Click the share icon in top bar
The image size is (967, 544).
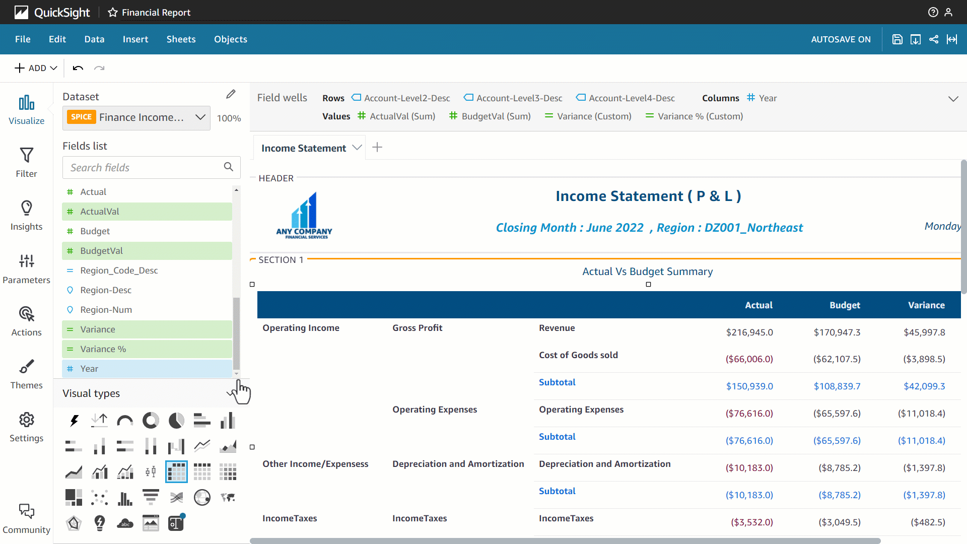pos(934,39)
